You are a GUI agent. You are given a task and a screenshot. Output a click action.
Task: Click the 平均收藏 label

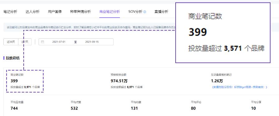[136, 102]
